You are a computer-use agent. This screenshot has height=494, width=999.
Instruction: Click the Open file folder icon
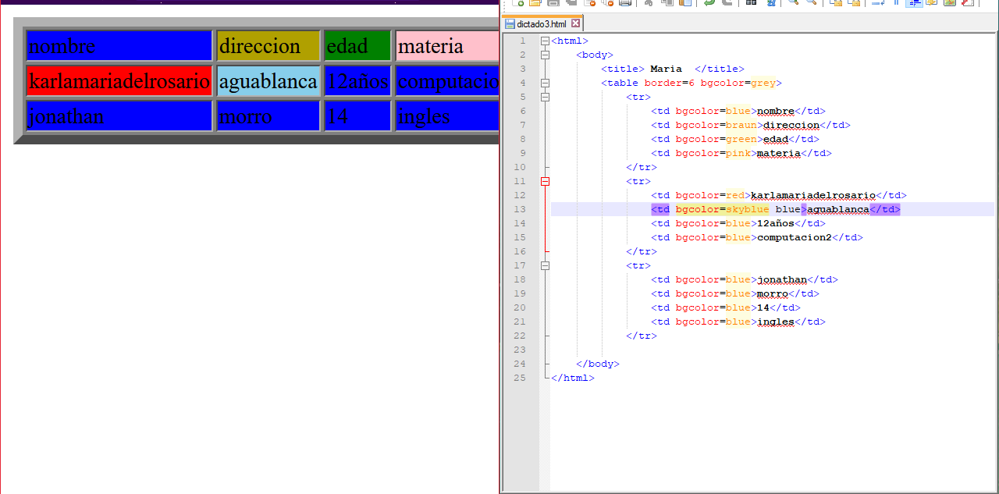[535, 3]
